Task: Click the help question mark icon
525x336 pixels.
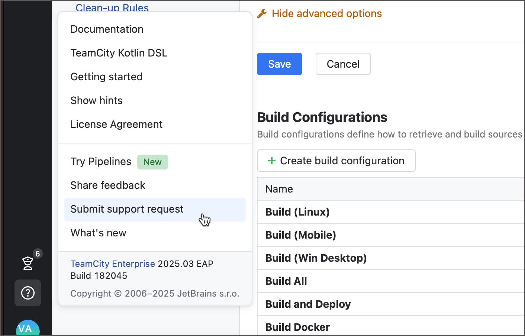Action: point(28,293)
